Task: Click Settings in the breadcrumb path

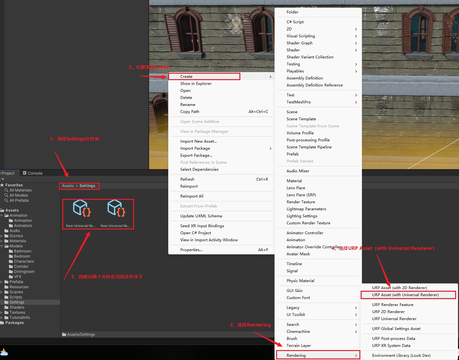Action: click(x=87, y=186)
